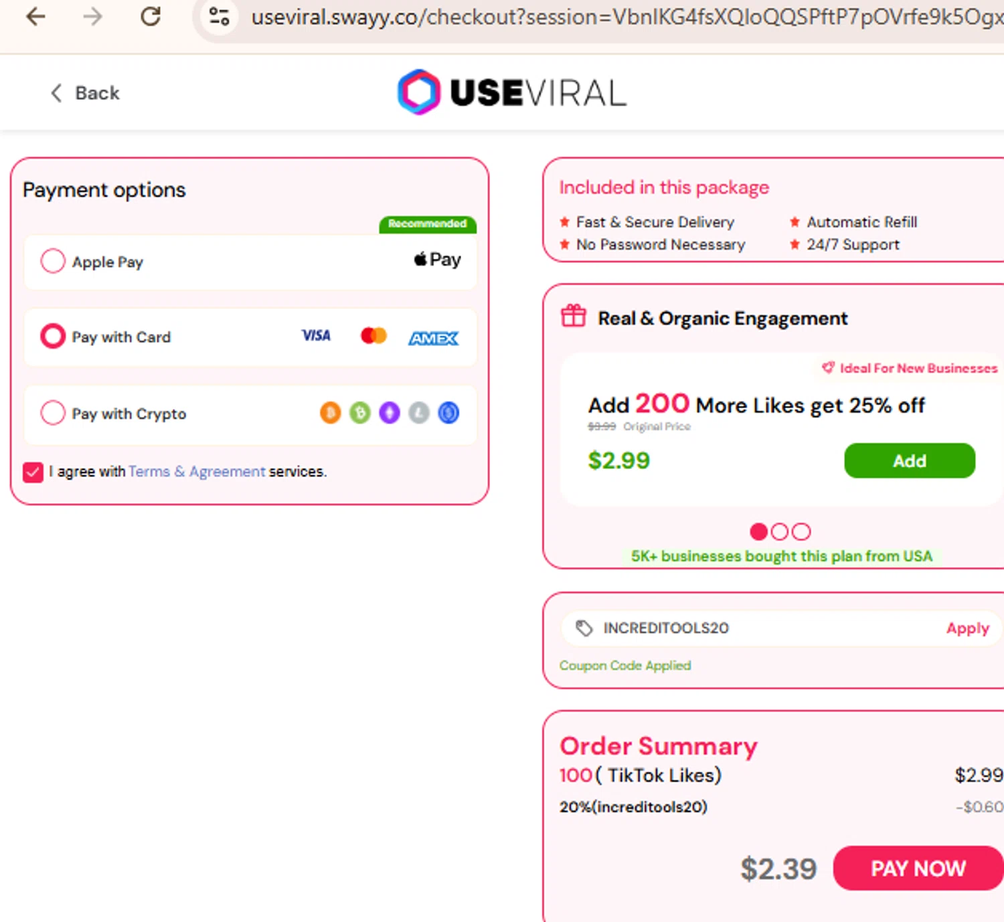The width and height of the screenshot is (1004, 922).
Task: Click the Back link on the page
Action: point(85,93)
